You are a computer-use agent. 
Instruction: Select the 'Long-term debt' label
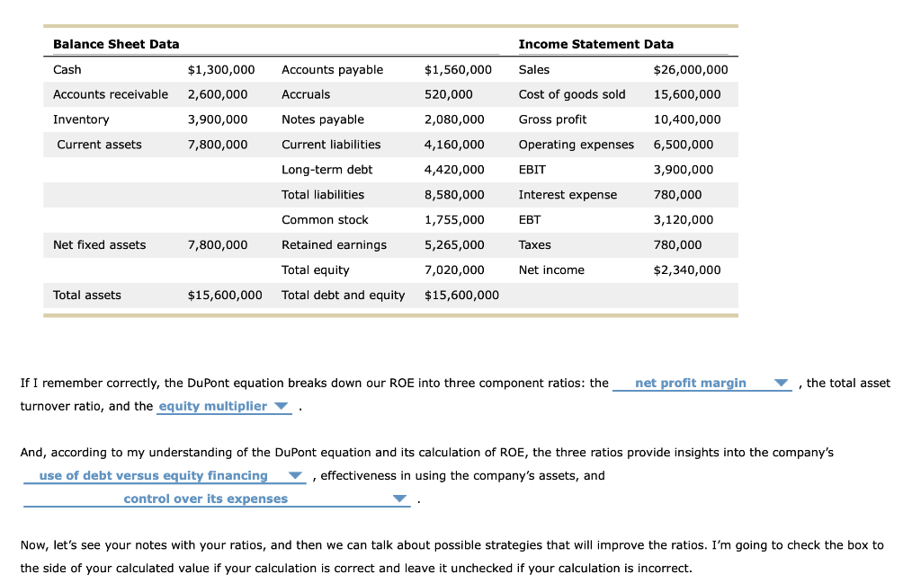327,170
